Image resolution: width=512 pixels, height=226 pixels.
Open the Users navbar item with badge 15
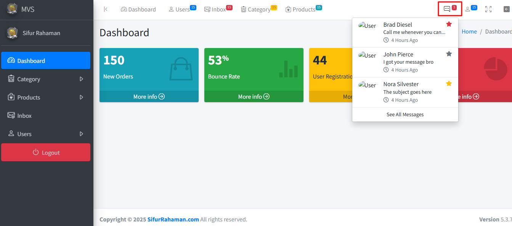coord(181,9)
